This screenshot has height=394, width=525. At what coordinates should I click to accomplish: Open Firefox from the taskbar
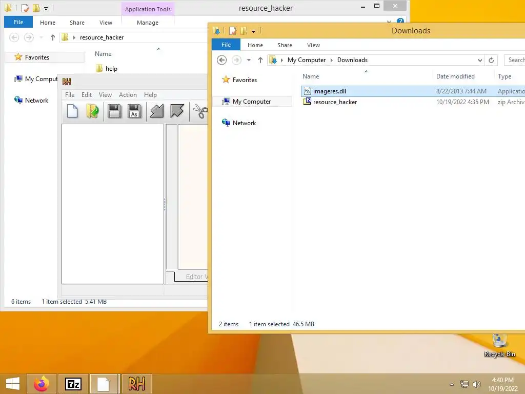(42, 384)
